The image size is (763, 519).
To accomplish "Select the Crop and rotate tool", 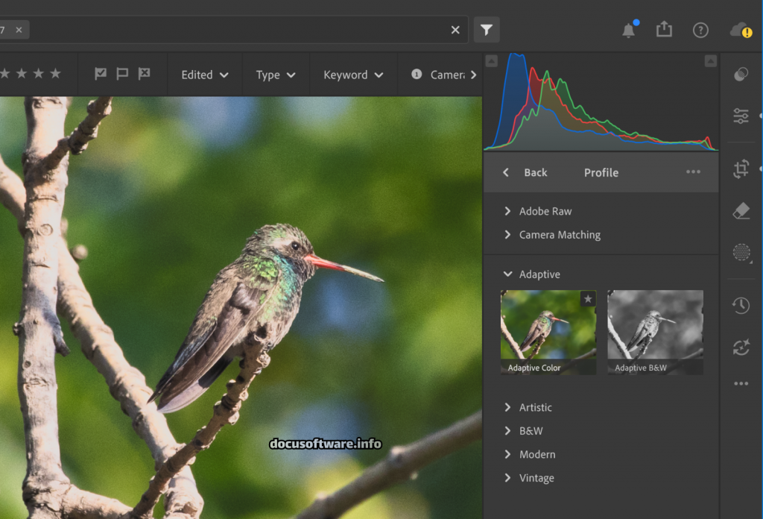I will click(x=741, y=169).
